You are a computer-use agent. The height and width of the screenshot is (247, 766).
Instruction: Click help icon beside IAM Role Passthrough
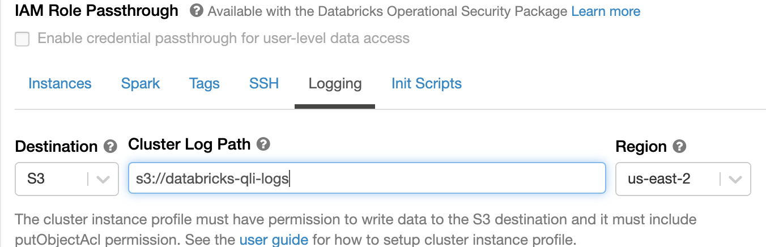pos(196,11)
